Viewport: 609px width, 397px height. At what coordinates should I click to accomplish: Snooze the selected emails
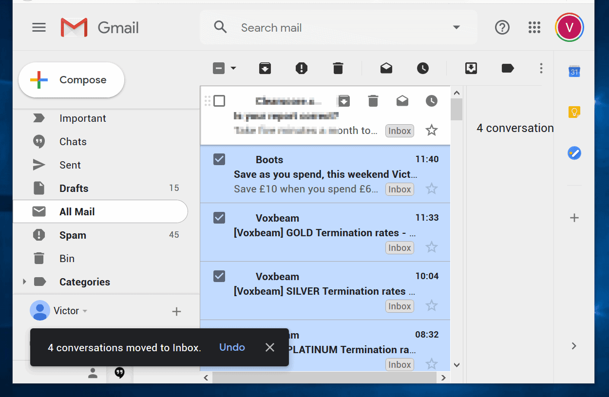pos(422,68)
